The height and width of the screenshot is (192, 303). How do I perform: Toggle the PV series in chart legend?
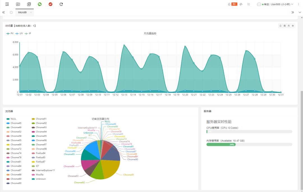click(x=10, y=33)
